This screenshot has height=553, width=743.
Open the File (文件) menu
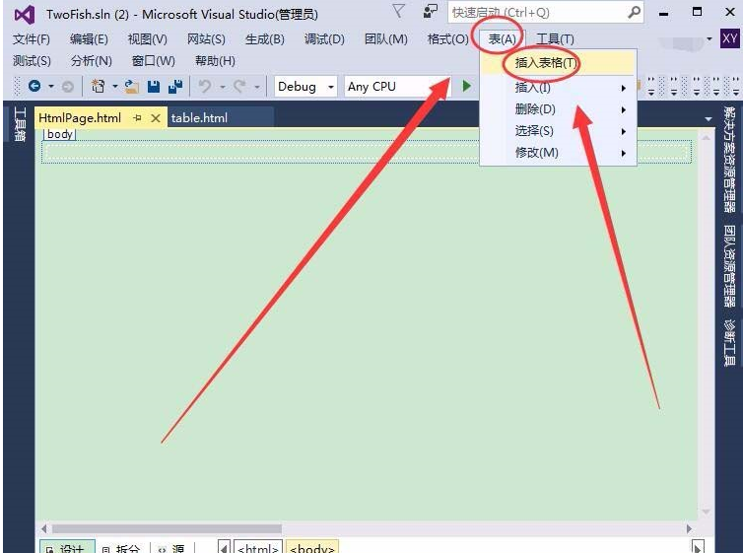pyautogui.click(x=32, y=38)
